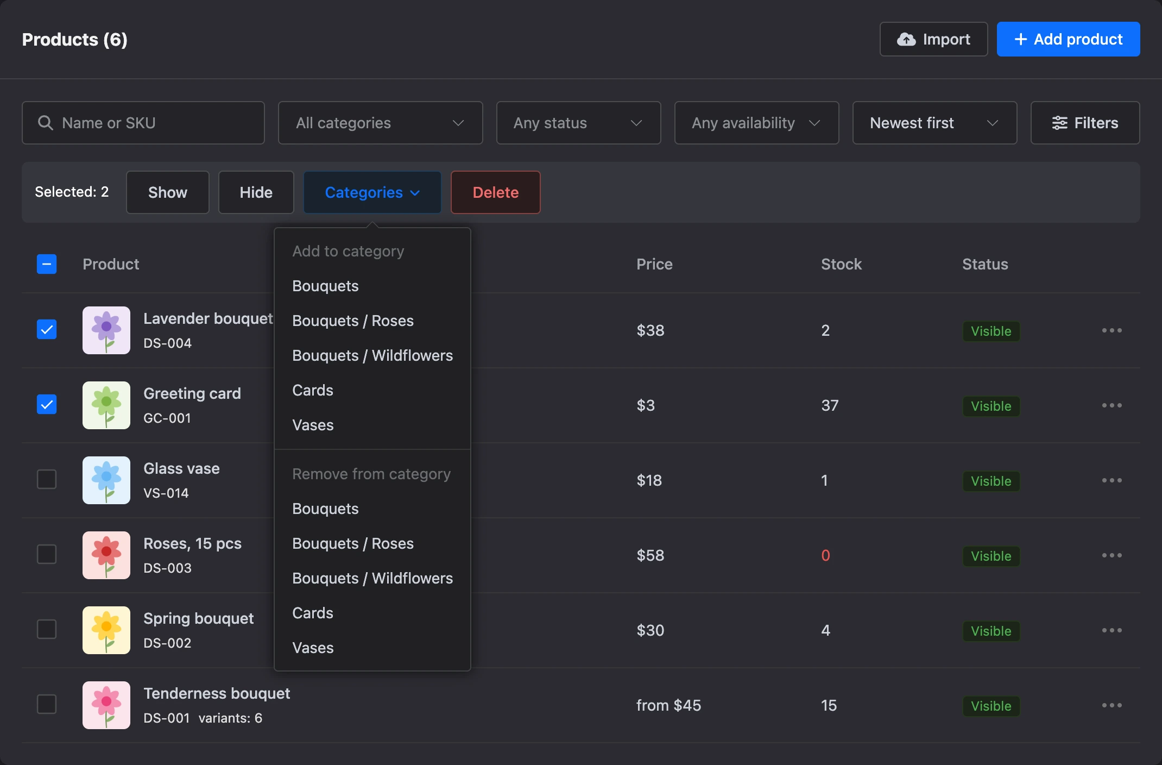Collapse the Categories bulk action dropdown

coord(372,192)
